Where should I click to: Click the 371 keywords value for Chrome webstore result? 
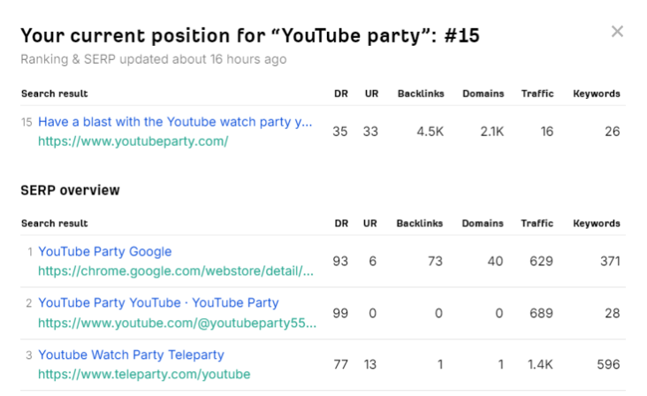pyautogui.click(x=607, y=261)
